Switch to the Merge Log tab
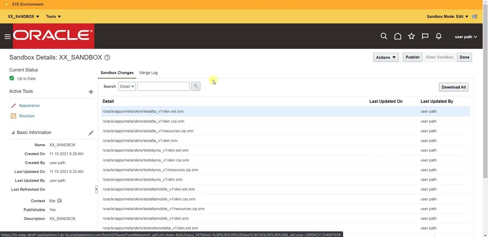This screenshot has height=237, width=488. click(148, 73)
